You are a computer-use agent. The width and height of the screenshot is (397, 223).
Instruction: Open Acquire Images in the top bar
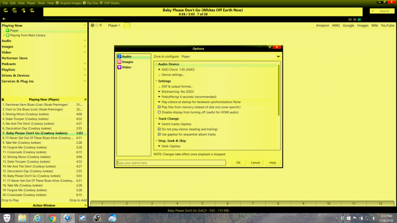point(69,3)
